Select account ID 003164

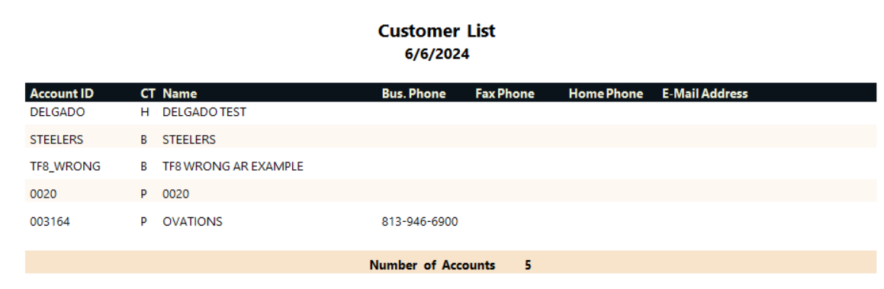click(x=50, y=222)
